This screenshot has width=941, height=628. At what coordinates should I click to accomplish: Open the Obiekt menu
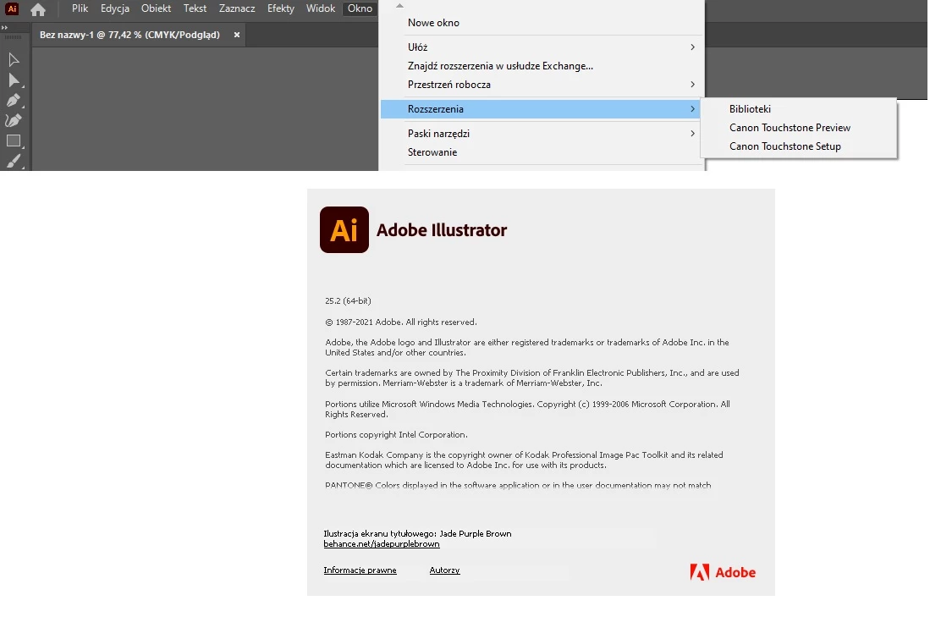(156, 8)
